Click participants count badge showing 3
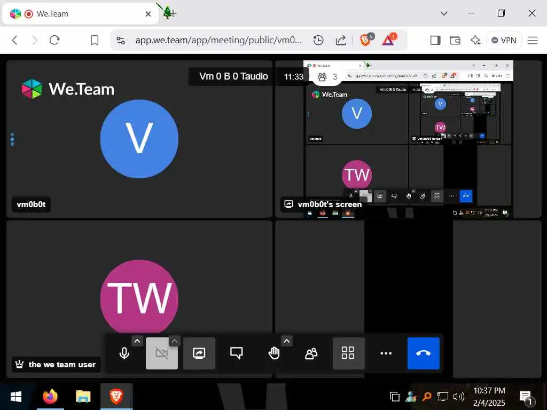Image resolution: width=547 pixels, height=410 pixels. point(327,76)
